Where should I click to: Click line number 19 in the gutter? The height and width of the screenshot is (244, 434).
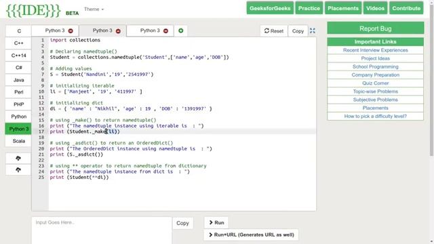pyautogui.click(x=41, y=143)
